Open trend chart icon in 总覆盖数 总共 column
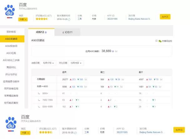 [x=86, y=79]
